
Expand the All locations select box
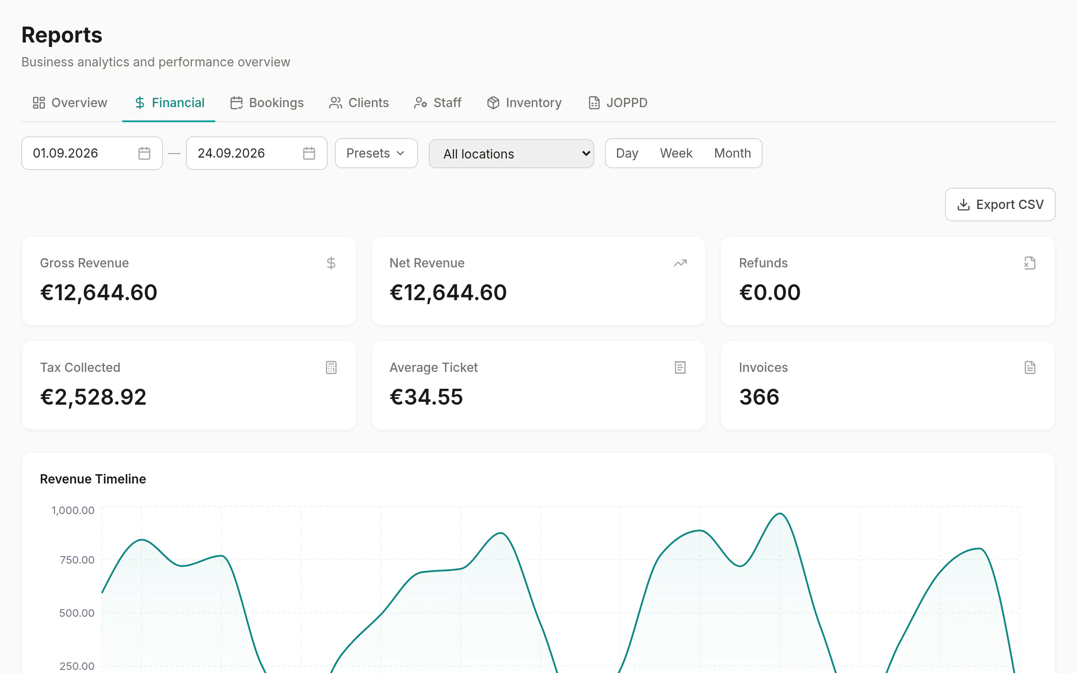(511, 154)
